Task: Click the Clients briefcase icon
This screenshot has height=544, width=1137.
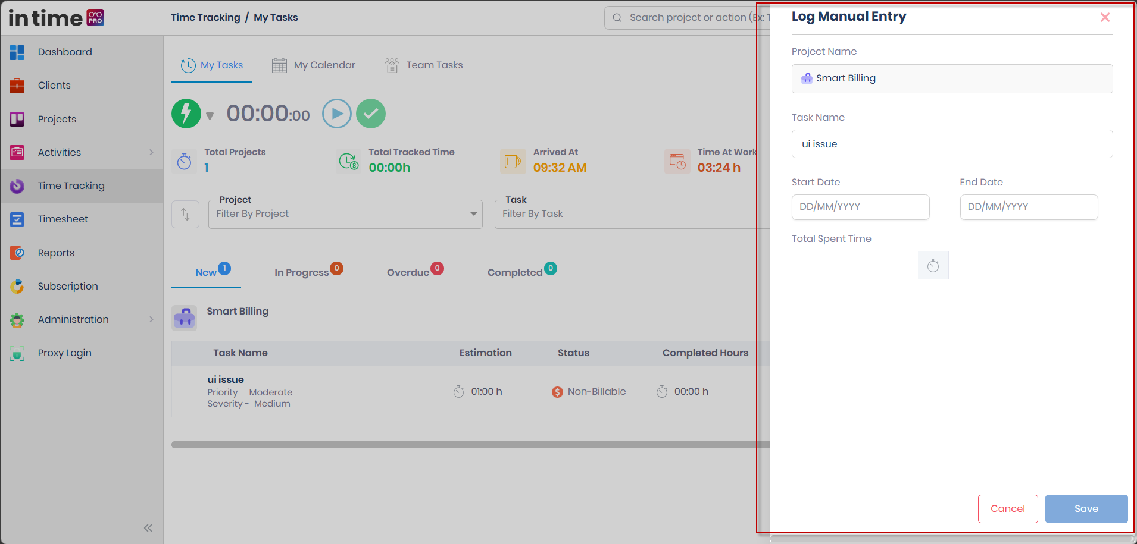Action: tap(17, 86)
